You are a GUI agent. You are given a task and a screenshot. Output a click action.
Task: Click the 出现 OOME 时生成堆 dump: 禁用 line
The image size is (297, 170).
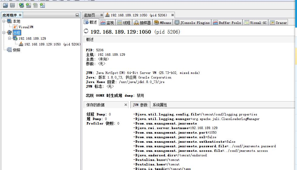(115, 95)
